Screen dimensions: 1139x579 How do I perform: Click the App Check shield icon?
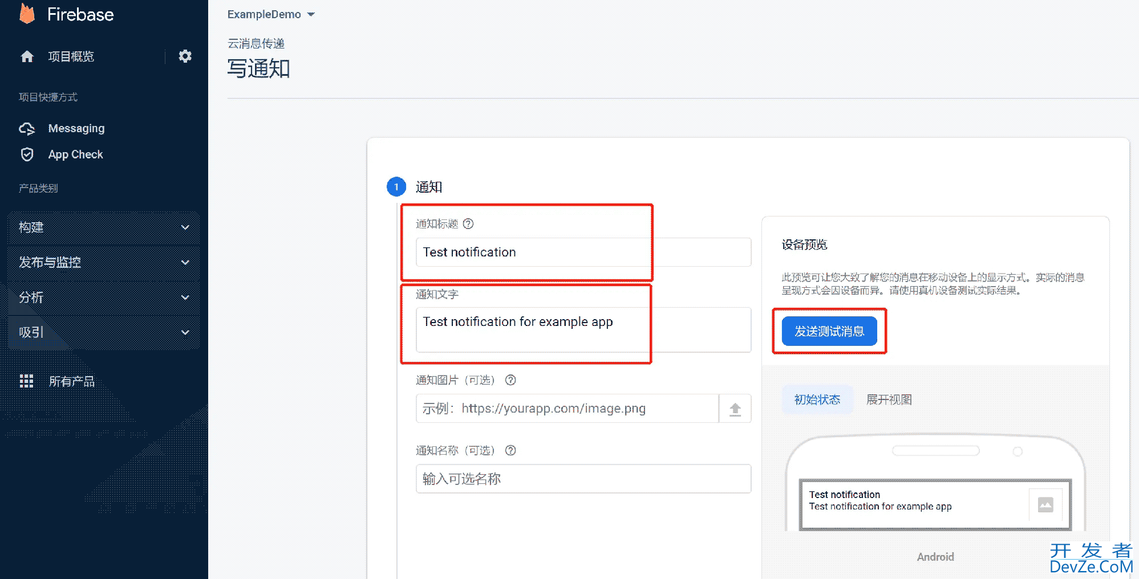[x=27, y=154]
